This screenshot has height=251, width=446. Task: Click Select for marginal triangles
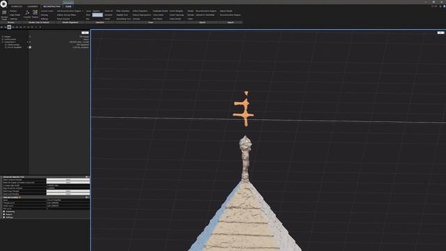pyautogui.click(x=68, y=180)
